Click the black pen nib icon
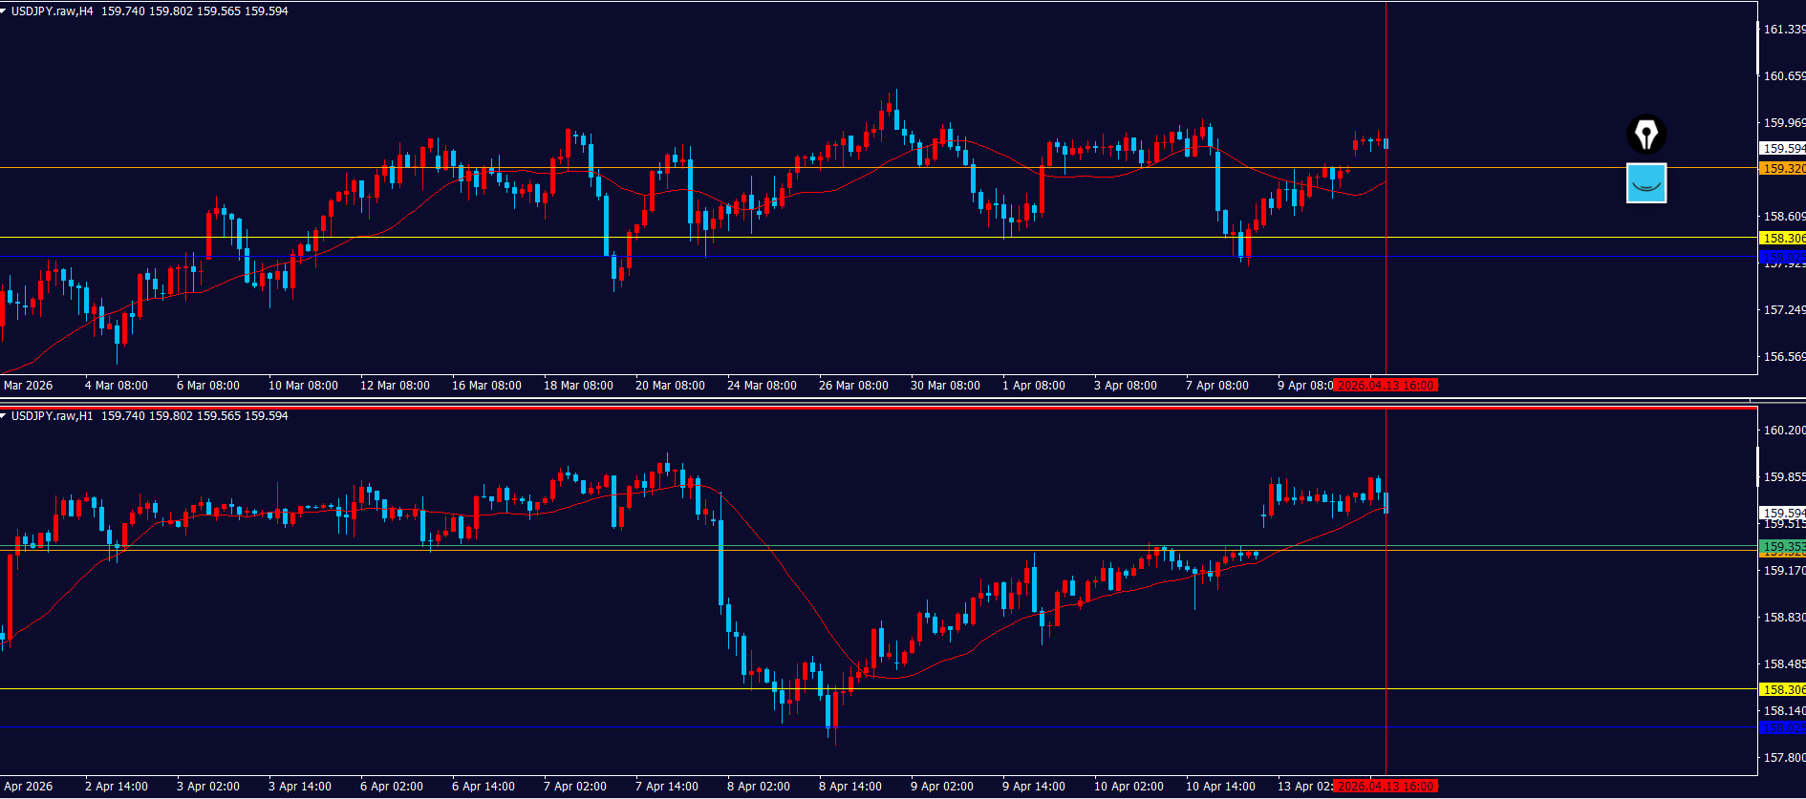Image resolution: width=1806 pixels, height=799 pixels. (x=1646, y=135)
